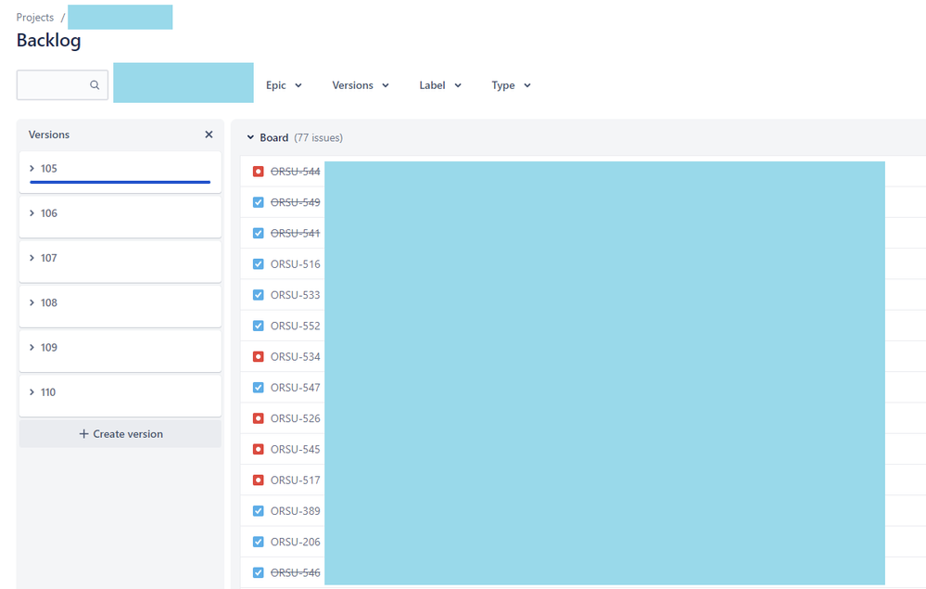Open issue ORSU-533

coord(296,295)
